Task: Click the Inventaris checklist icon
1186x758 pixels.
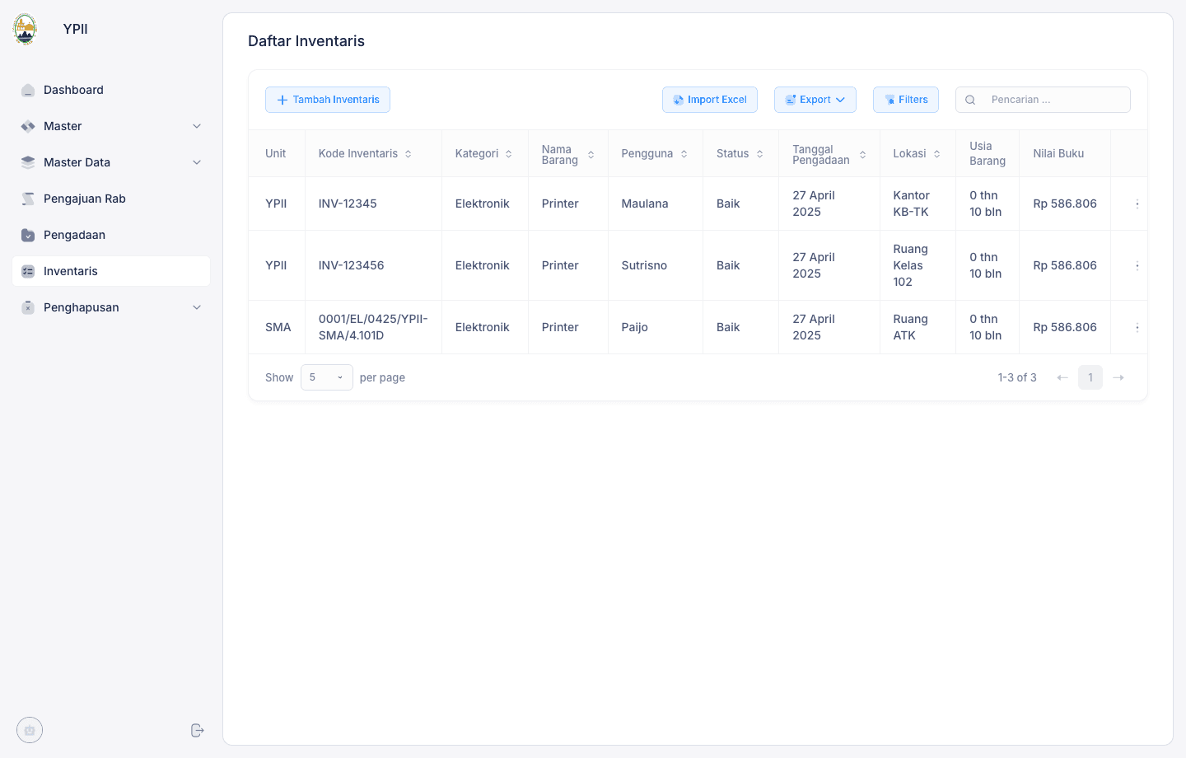Action: [28, 271]
